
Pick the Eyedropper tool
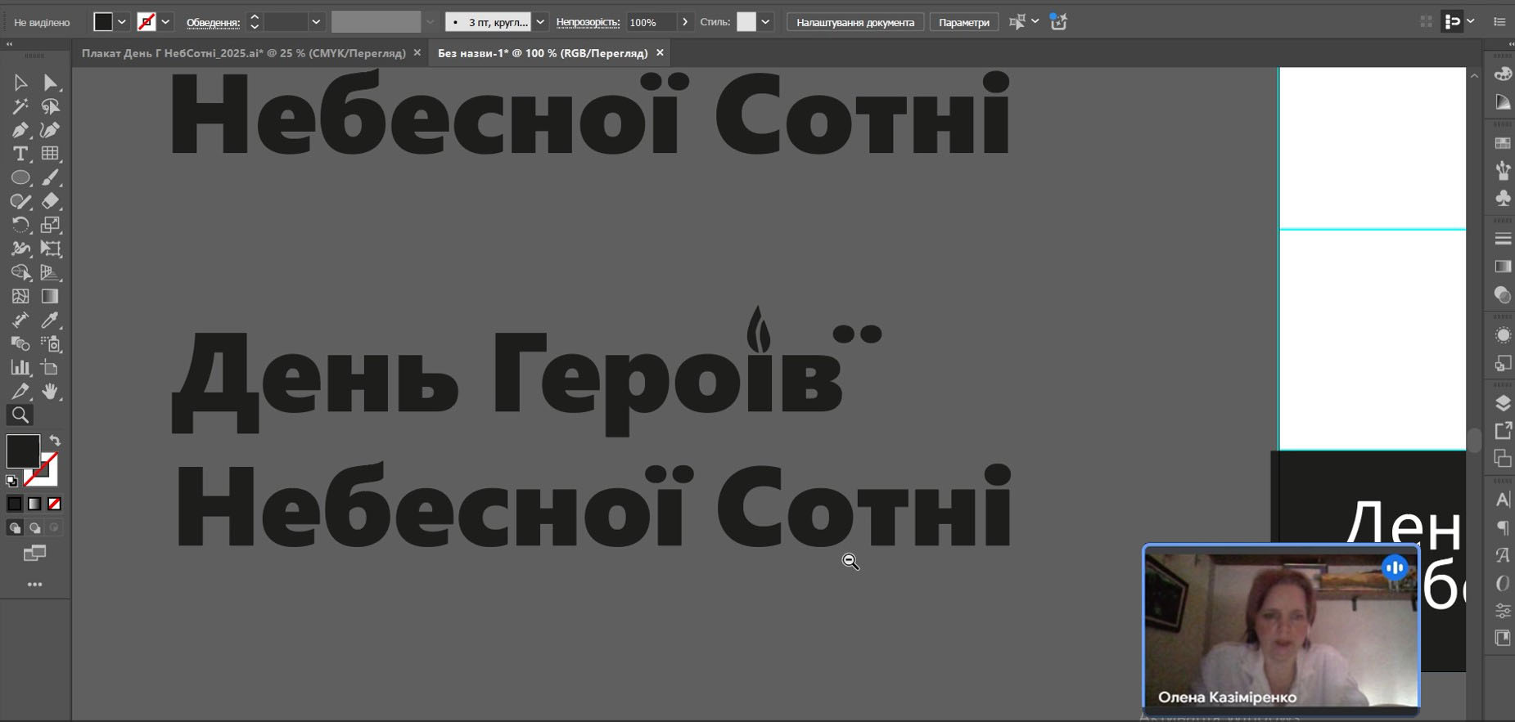(x=50, y=321)
